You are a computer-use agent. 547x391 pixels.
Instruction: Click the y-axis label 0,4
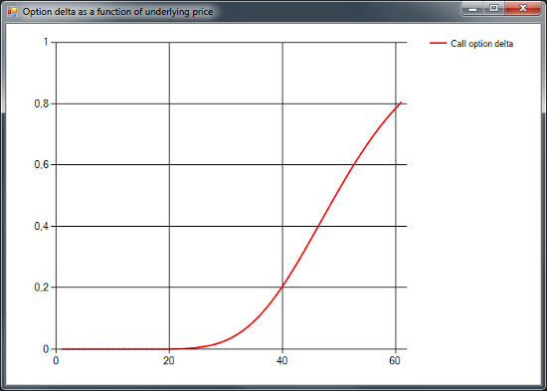tap(41, 226)
